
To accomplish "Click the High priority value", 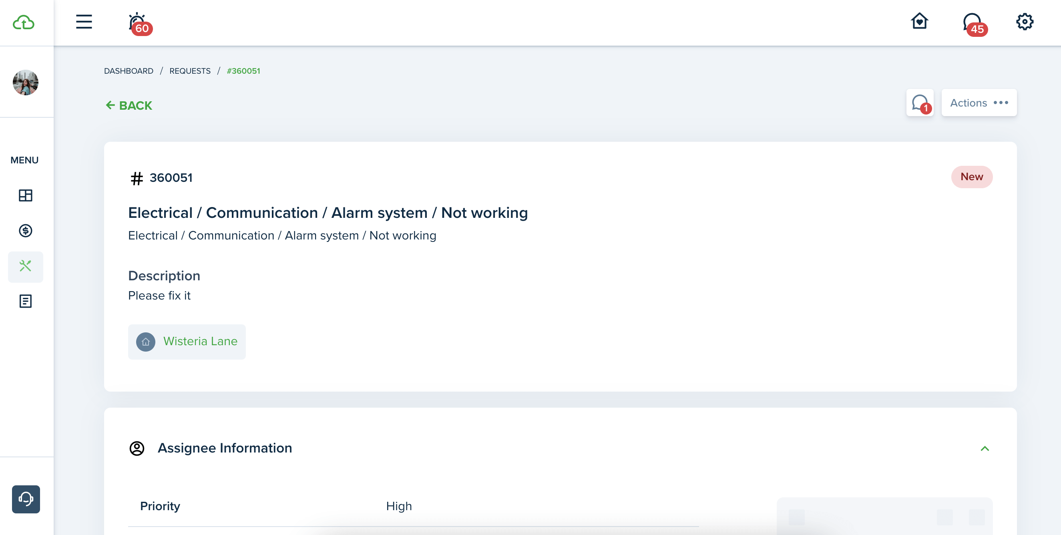I will coord(399,506).
